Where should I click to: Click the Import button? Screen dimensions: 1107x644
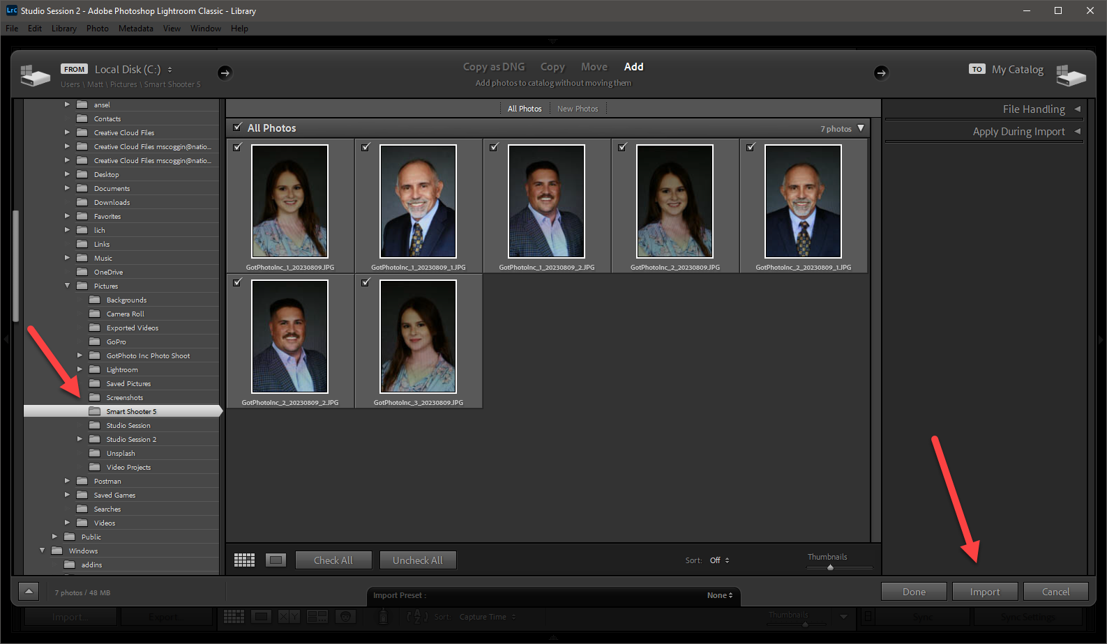click(x=985, y=592)
